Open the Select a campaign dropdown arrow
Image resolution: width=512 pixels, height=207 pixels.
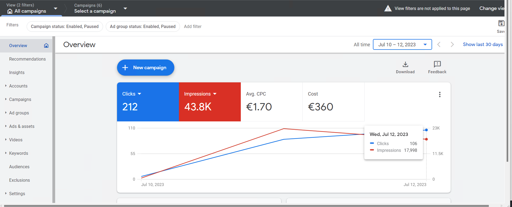(125, 8)
